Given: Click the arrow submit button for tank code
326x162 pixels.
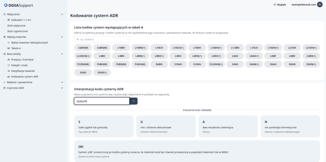Looking at the screenshot, I should click(x=134, y=101).
